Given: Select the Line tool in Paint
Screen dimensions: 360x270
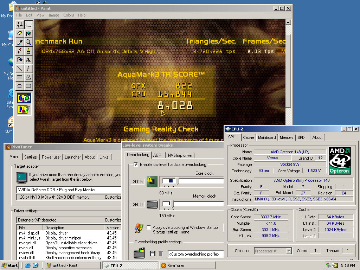Looking at the screenshot, I should [20, 68].
